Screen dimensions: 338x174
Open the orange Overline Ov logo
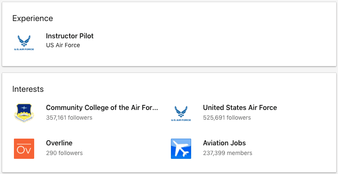[x=24, y=149]
